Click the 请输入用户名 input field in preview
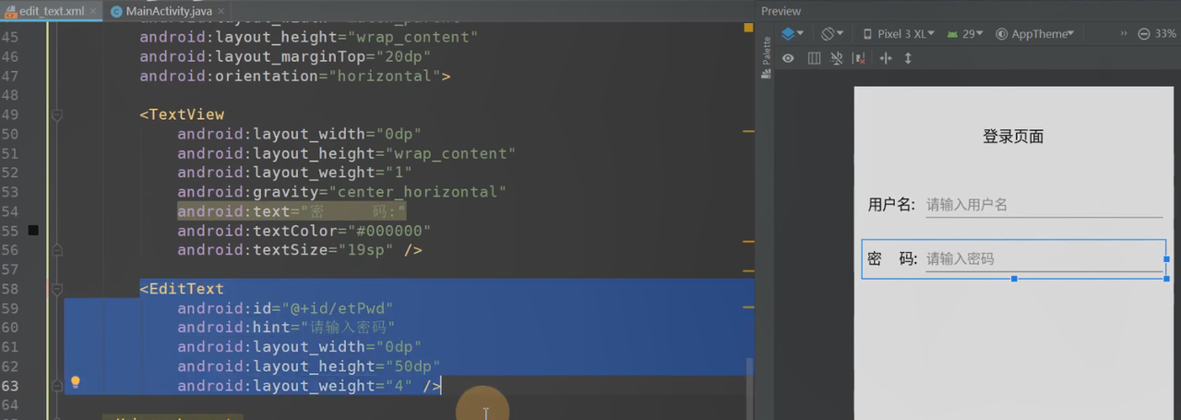1181x420 pixels. click(x=1044, y=205)
